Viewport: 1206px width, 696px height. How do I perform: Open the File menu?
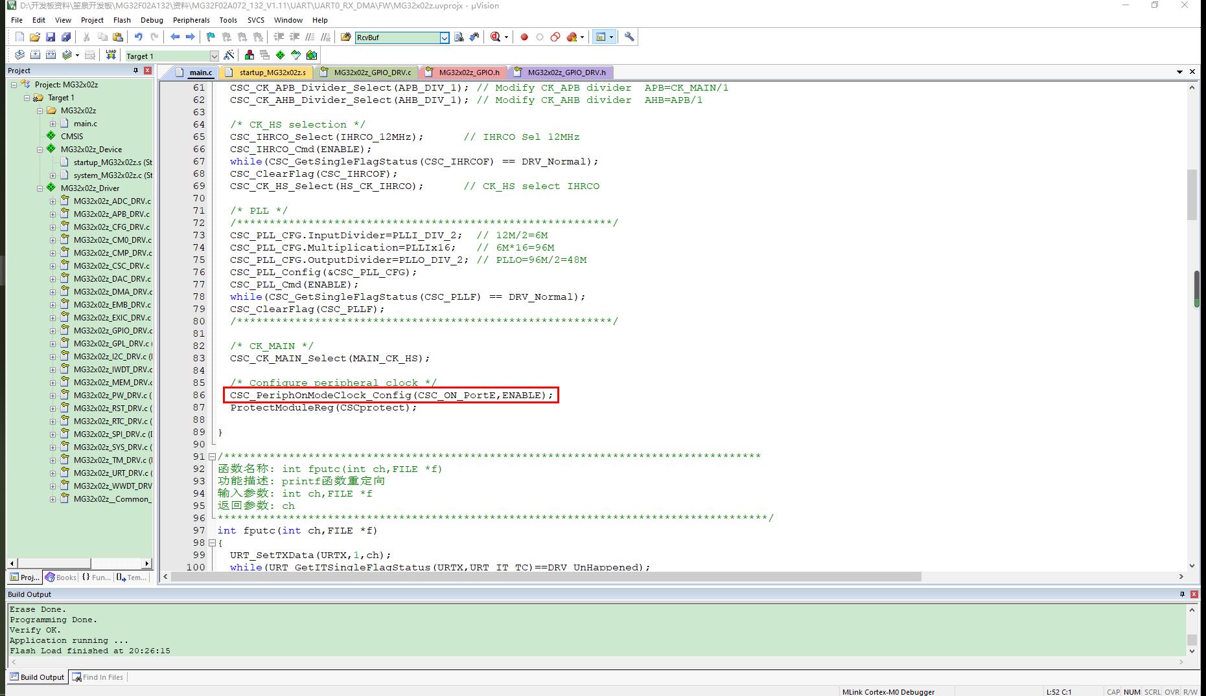coord(17,20)
